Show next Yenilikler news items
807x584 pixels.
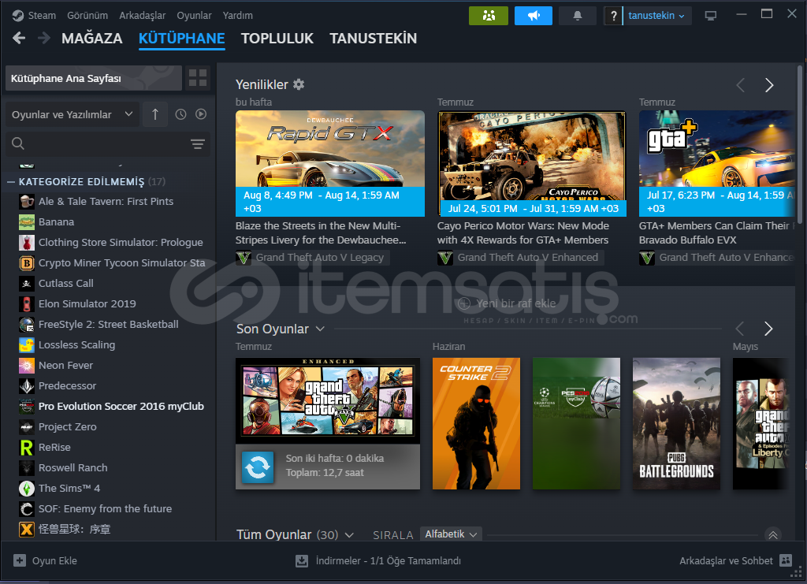pyautogui.click(x=769, y=85)
